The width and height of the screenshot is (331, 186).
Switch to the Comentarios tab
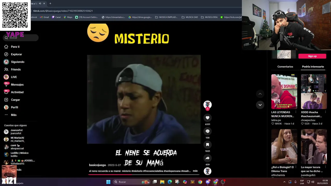pyautogui.click(x=285, y=67)
